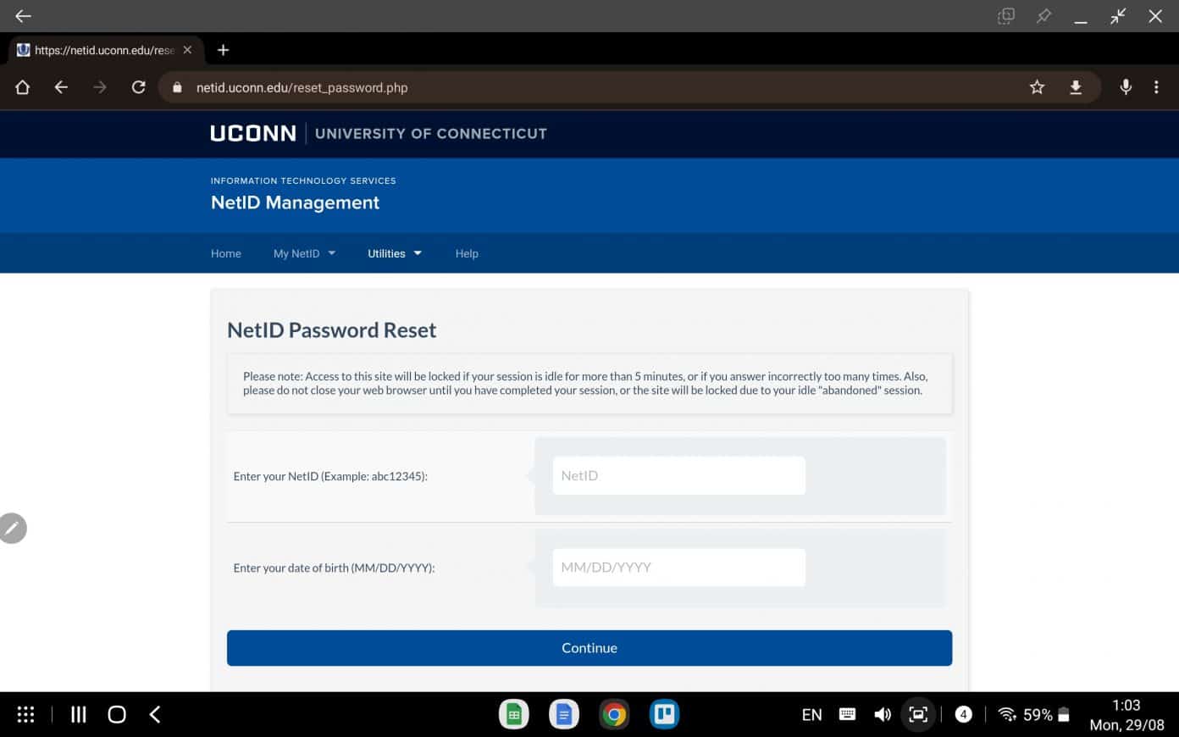The height and width of the screenshot is (737, 1179).
Task: Open the Utilities dropdown menu
Action: pyautogui.click(x=394, y=253)
